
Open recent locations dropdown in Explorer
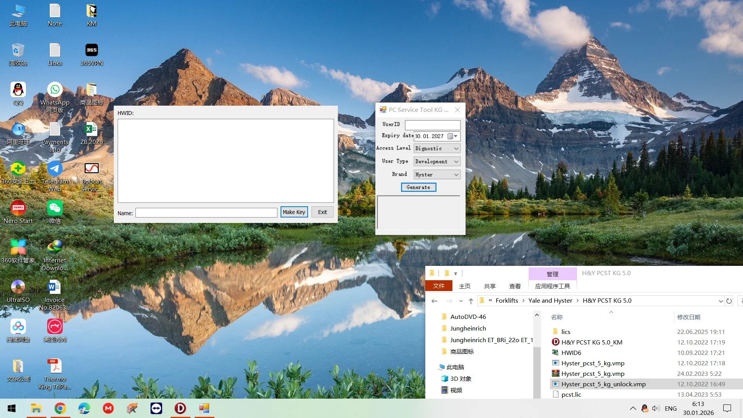461,301
